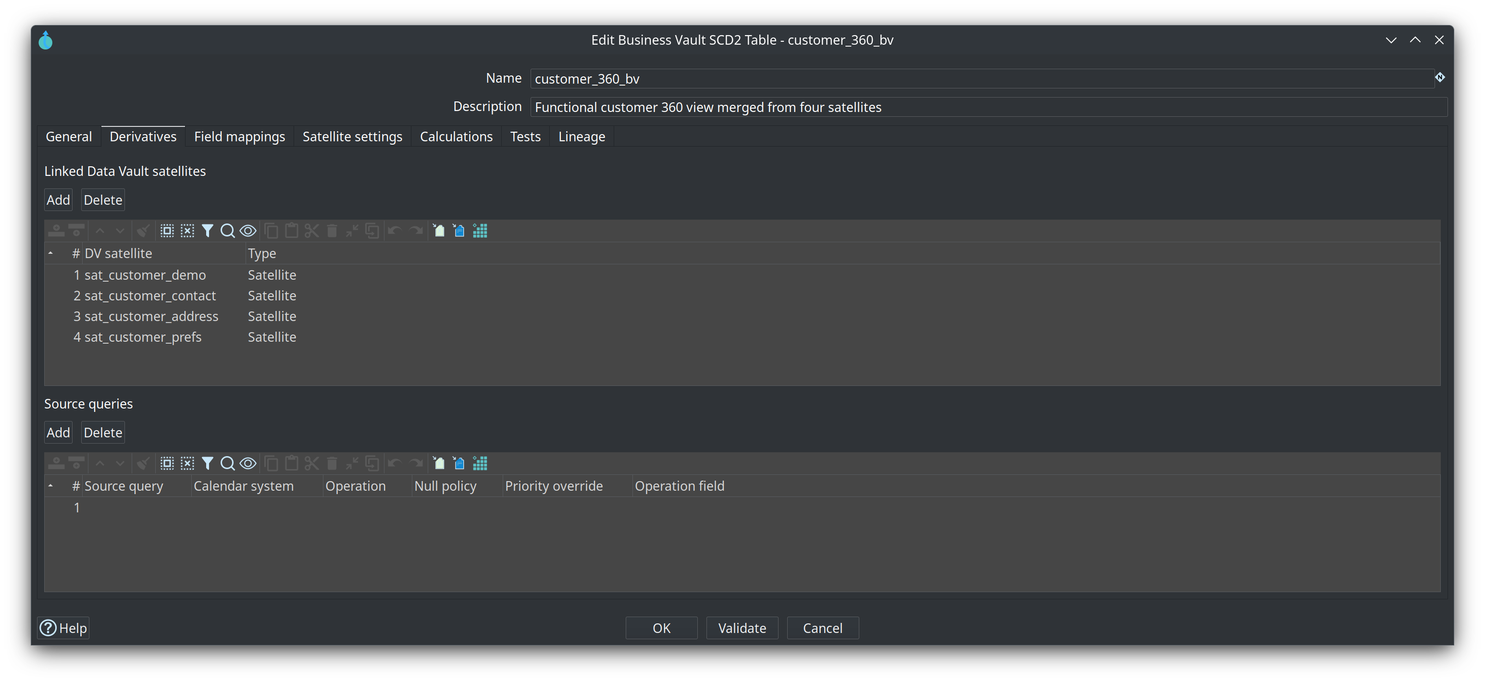Broom clear icon in Linked satellites toolbar
The width and height of the screenshot is (1485, 682).
click(143, 231)
